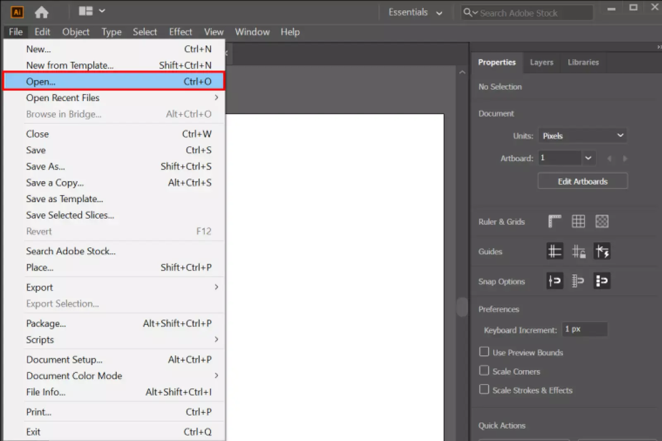Check Use Preview Bounds
Screen dimensions: 662x441
[484, 352]
